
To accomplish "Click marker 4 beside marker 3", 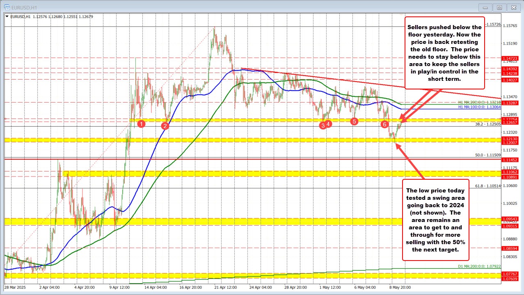I will (328, 123).
